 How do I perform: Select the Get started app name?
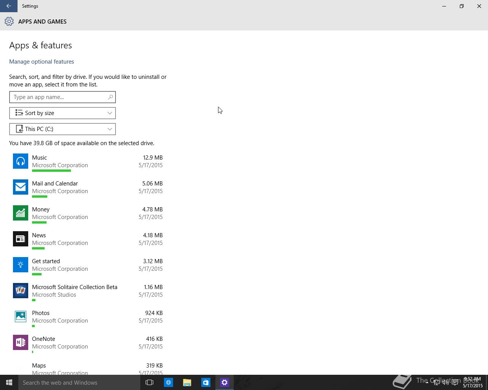point(46,261)
